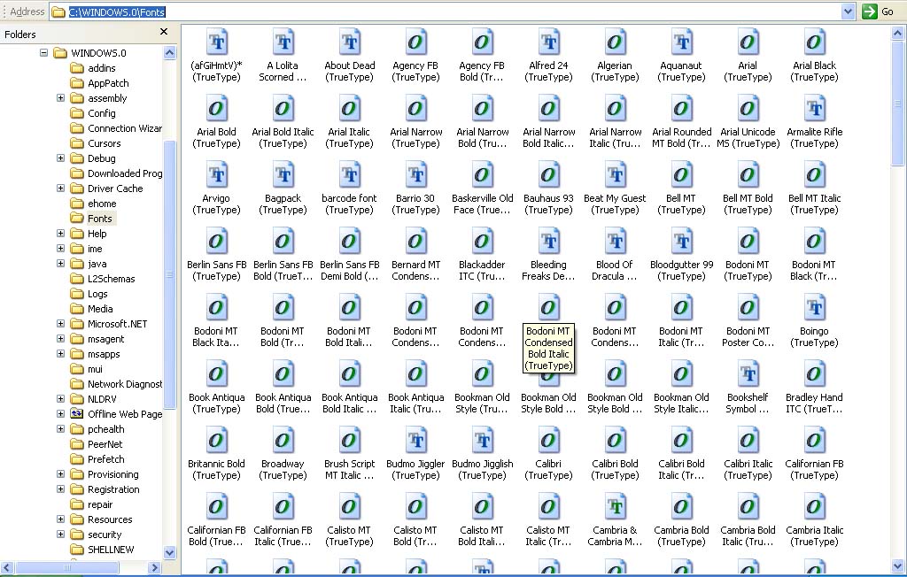The image size is (907, 577).
Task: Select the About Dead font icon
Action: coord(349,42)
